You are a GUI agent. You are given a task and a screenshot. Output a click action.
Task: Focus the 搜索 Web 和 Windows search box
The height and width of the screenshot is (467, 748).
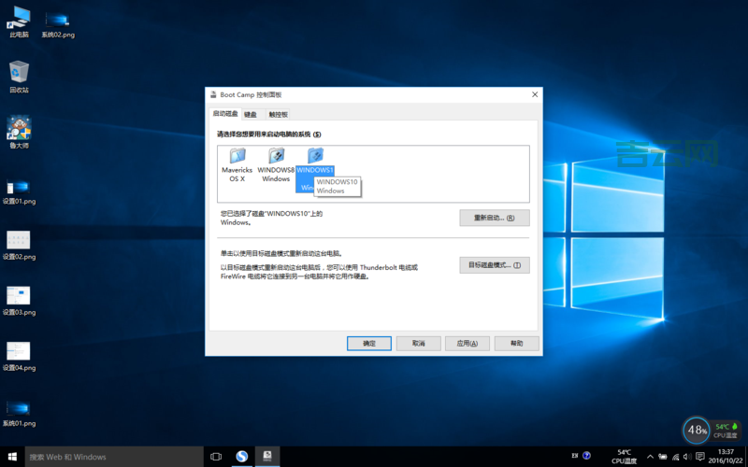point(113,457)
